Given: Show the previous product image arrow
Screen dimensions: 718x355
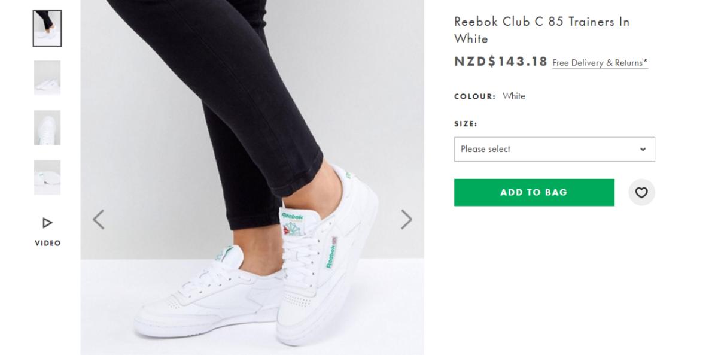Looking at the screenshot, I should [99, 220].
